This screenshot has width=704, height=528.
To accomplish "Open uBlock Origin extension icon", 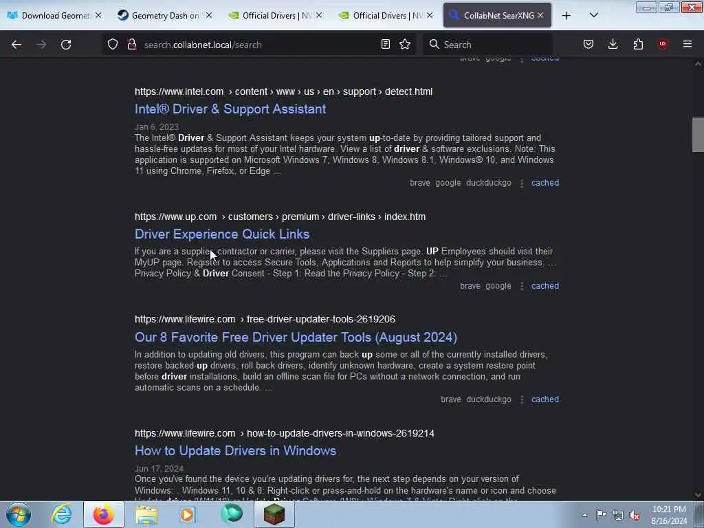I will [x=663, y=44].
